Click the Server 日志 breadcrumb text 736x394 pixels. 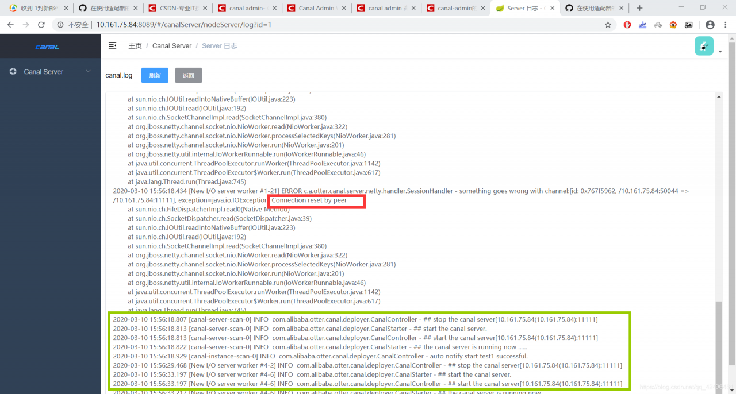point(220,46)
